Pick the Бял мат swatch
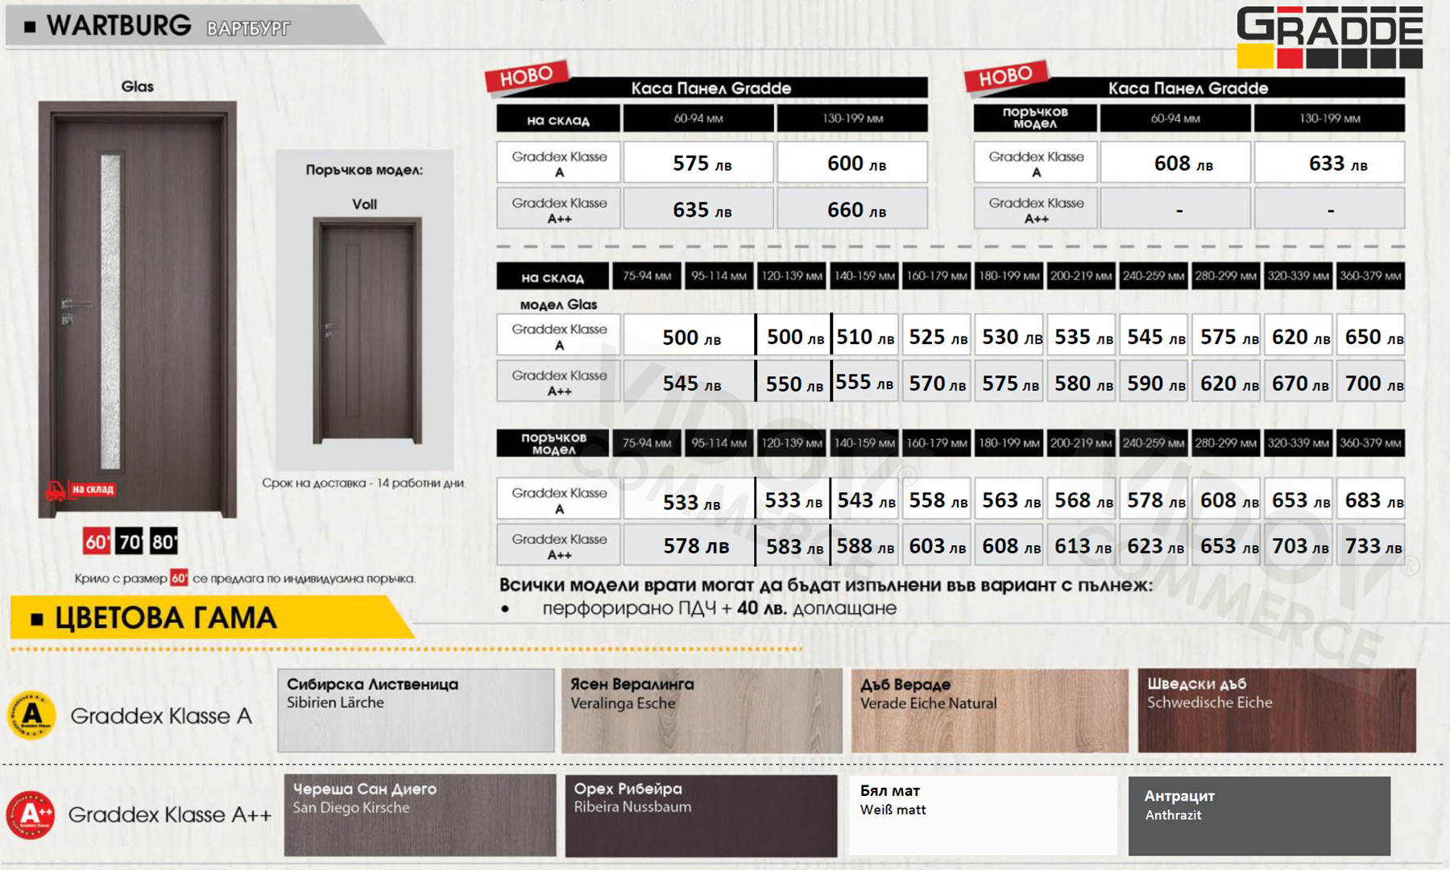 [x=983, y=815]
